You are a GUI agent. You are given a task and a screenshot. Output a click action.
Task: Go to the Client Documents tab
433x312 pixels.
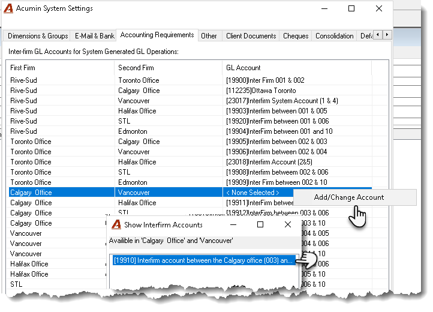pyautogui.click(x=251, y=36)
